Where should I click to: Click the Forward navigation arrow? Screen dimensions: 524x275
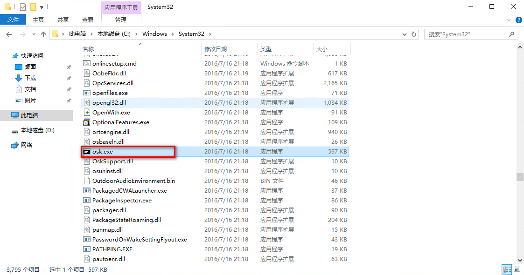pyautogui.click(x=22, y=34)
